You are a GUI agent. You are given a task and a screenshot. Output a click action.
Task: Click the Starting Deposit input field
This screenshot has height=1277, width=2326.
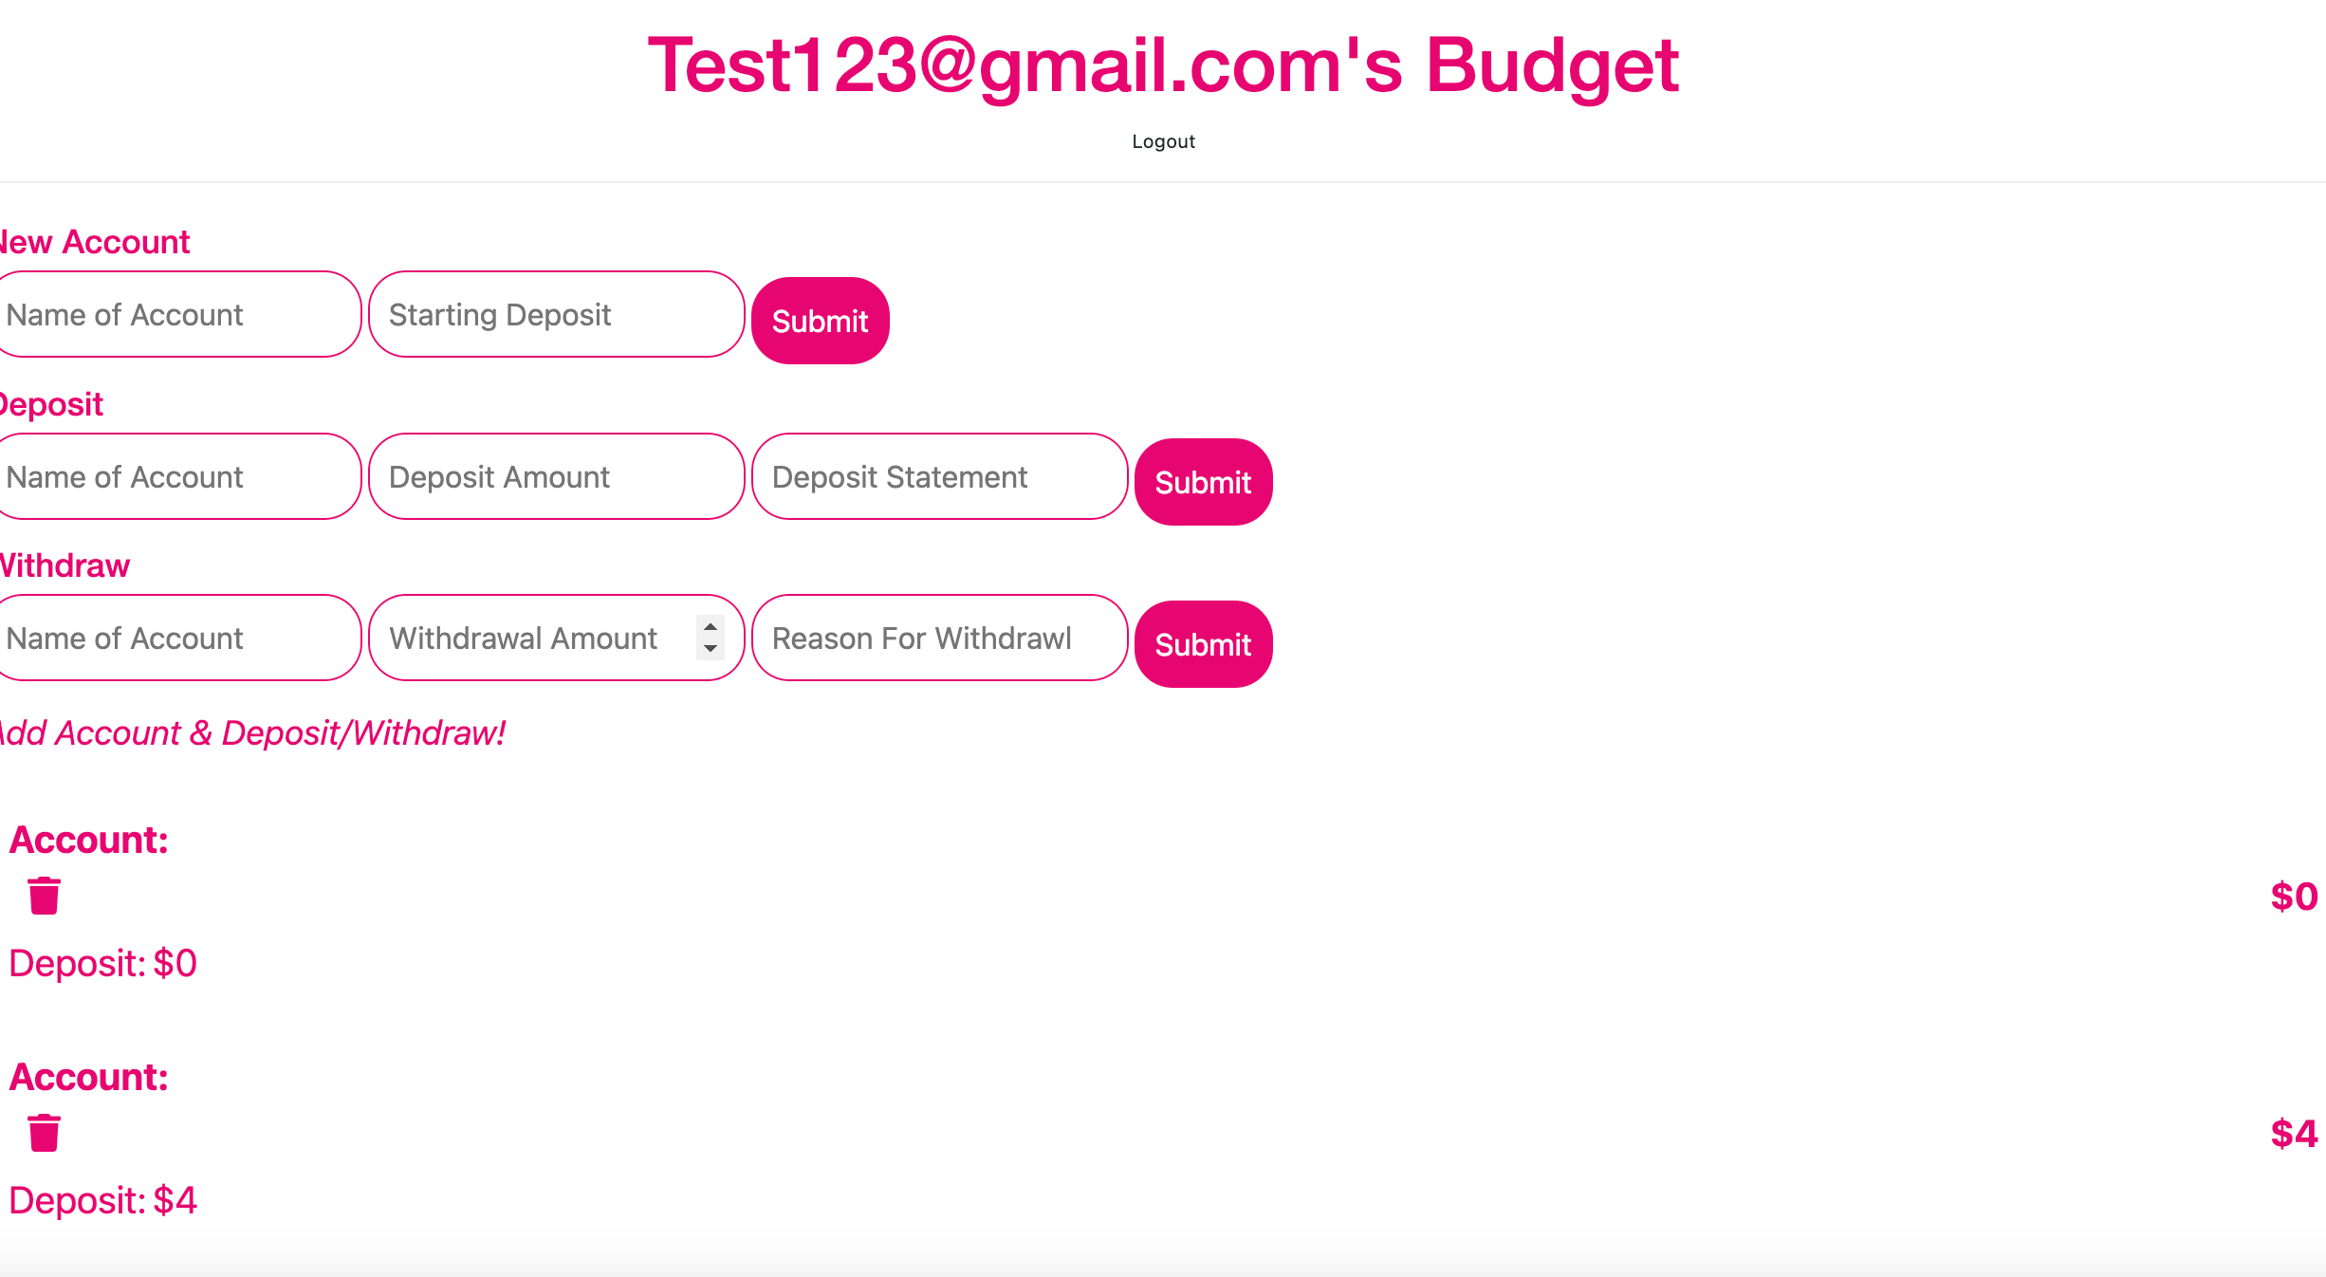coord(555,315)
